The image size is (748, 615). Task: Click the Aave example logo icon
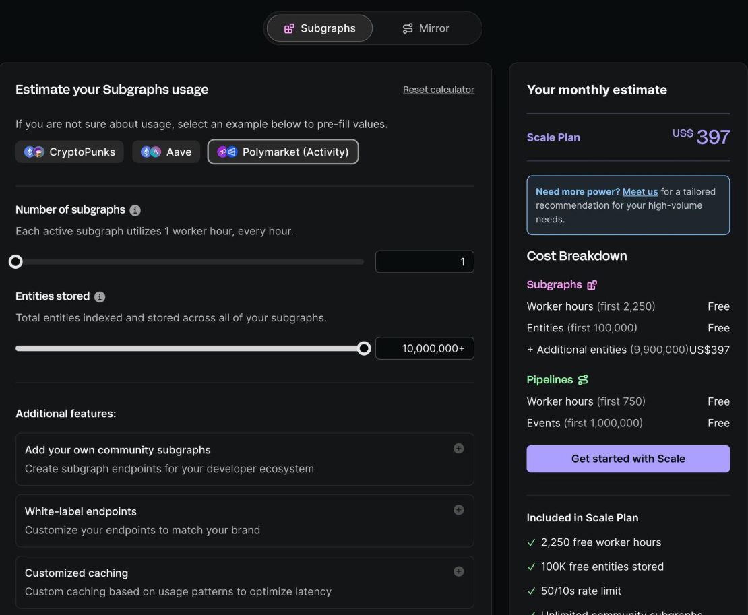click(151, 152)
